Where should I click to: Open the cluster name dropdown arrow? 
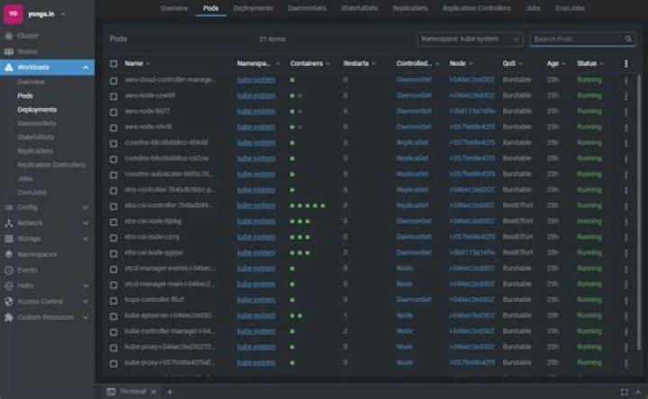pos(63,14)
